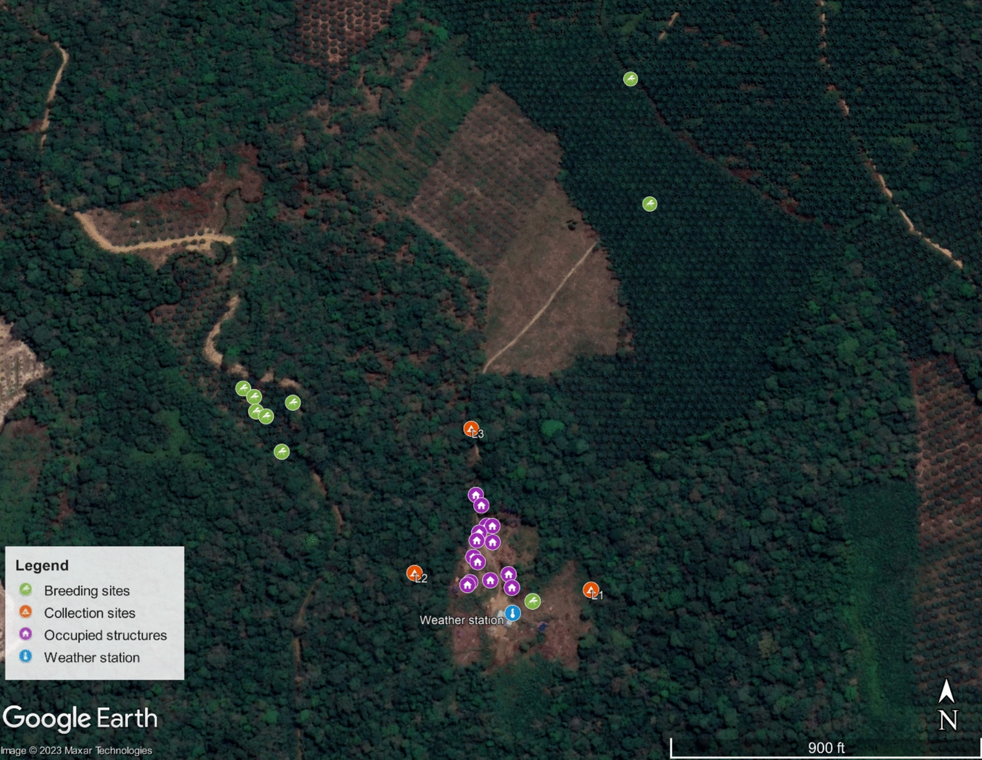Click the 900 ft scale bar
982x760 pixels.
tap(825, 748)
